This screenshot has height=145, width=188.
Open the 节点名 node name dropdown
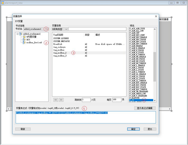pyautogui.click(x=36, y=29)
